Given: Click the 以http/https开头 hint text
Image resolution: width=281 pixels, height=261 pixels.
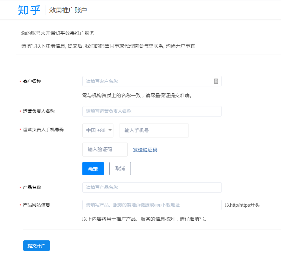Looking at the screenshot, I should click(242, 205).
